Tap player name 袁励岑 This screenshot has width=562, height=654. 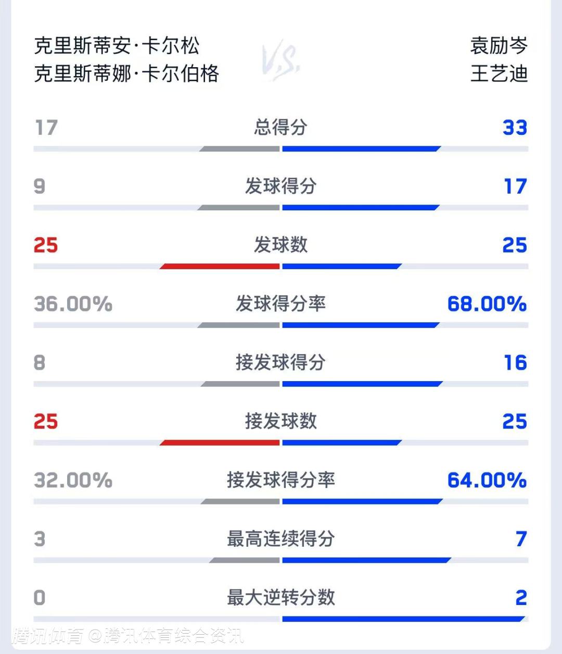(499, 46)
